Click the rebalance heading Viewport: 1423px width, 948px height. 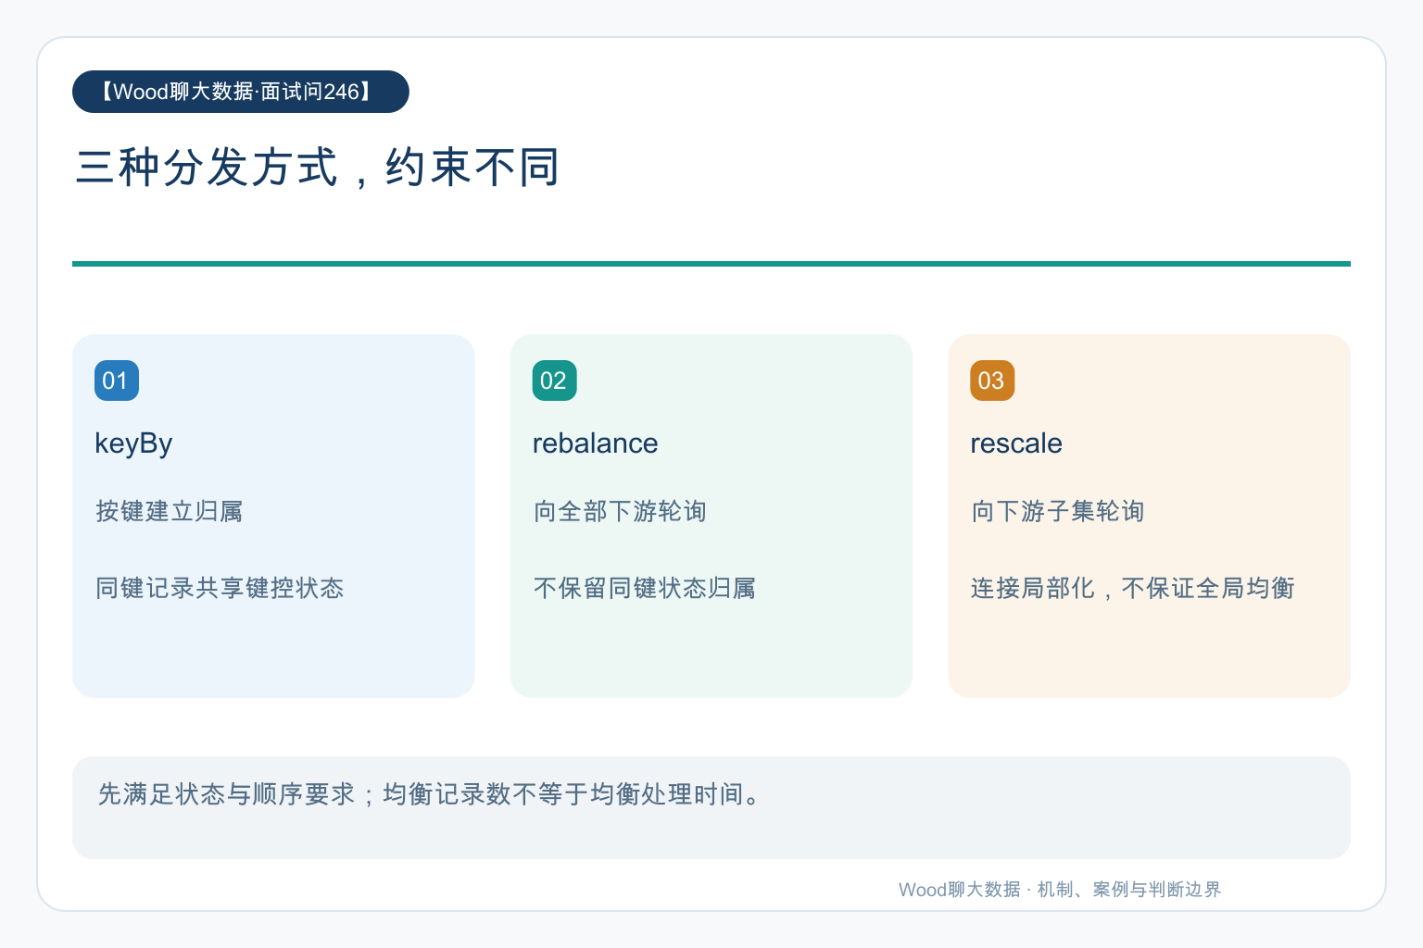(595, 443)
